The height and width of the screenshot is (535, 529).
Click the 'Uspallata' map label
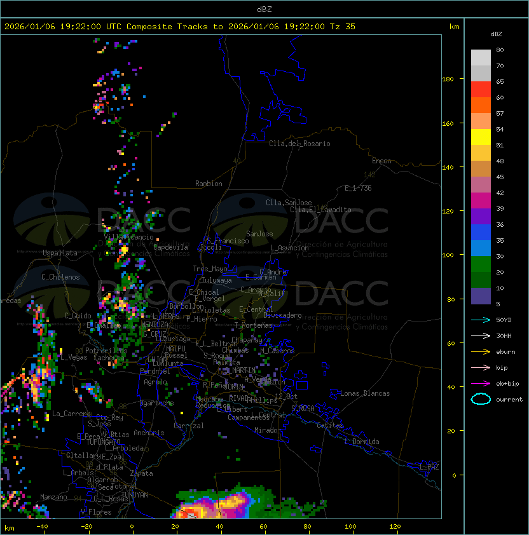[x=60, y=253]
